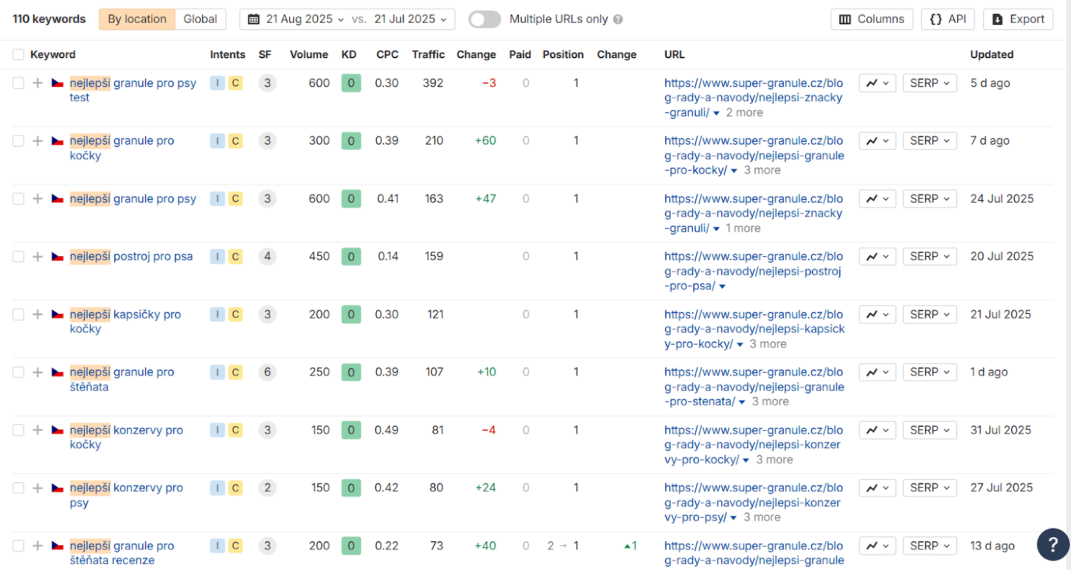The height and width of the screenshot is (570, 1071).
Task: Open trend chart for 'nejlepší konzervy pro psy'
Action: tap(878, 488)
